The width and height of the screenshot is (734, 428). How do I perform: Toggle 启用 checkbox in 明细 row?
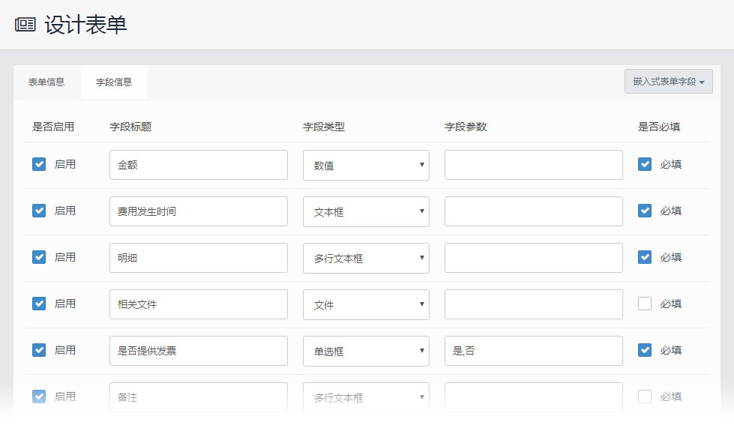pos(39,257)
